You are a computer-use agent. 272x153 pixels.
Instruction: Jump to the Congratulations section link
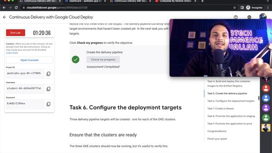click(217, 131)
